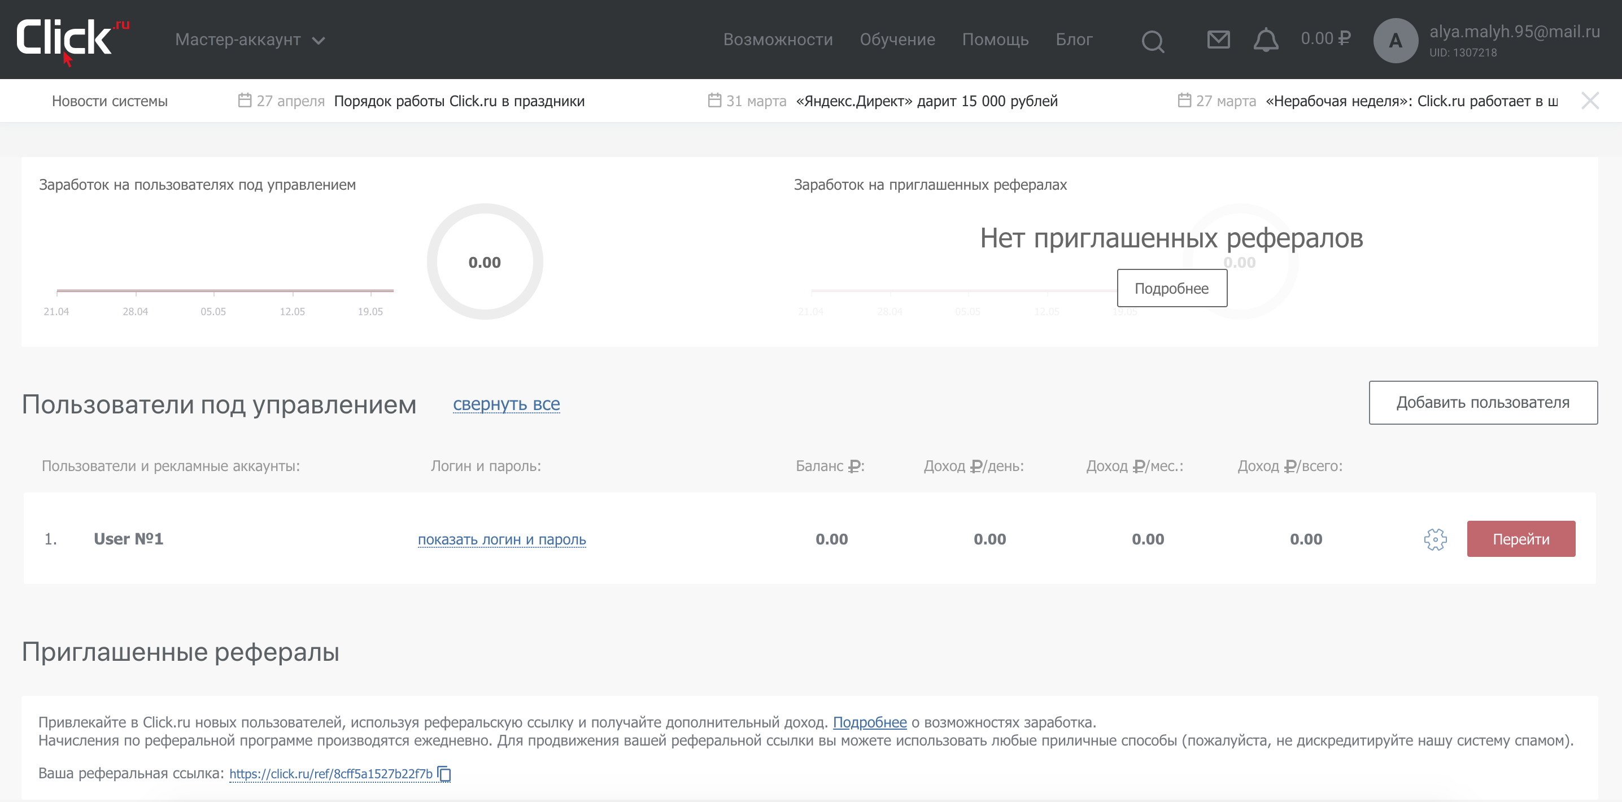The width and height of the screenshot is (1622, 802).
Task: Open news '«Яндекс.Директ» дарит 15 000 рублей'
Action: click(x=926, y=101)
